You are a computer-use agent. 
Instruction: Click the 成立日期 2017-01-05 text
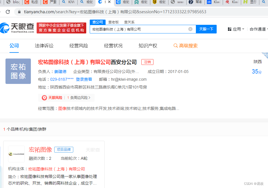pyautogui.click(x=168, y=72)
